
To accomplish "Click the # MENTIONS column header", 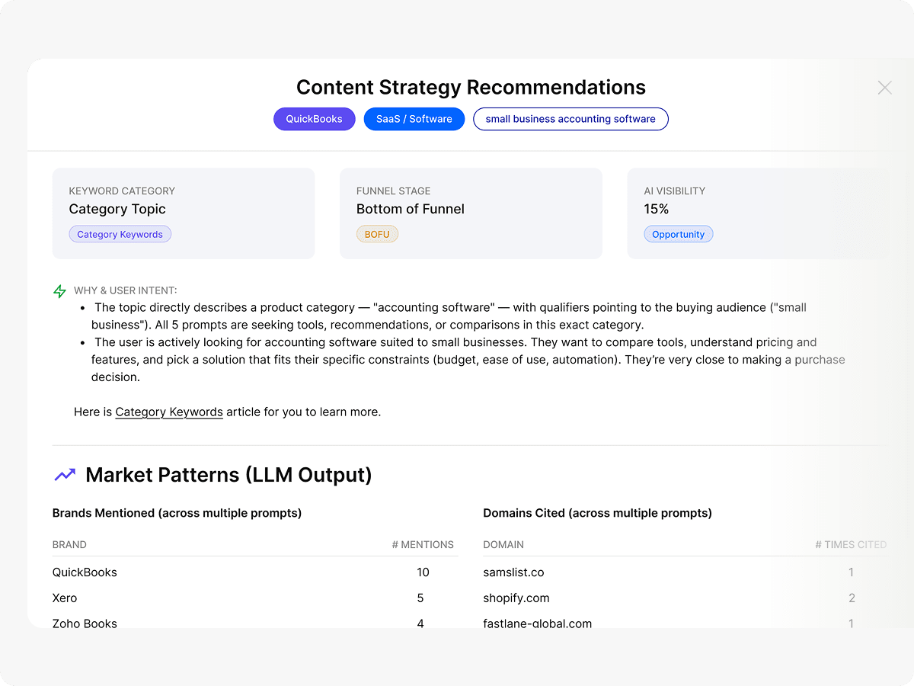I will 422,544.
